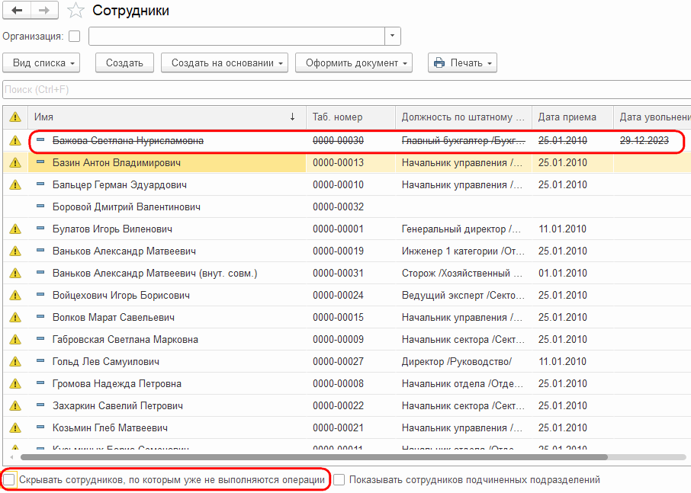Click the warning icon in Габровская Светлана Марковна row
Viewport: 691px width, 493px height.
pos(15,339)
